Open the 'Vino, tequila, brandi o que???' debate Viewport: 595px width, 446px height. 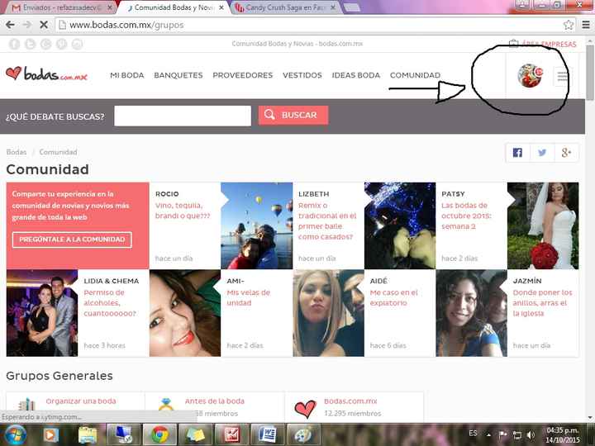[183, 211]
